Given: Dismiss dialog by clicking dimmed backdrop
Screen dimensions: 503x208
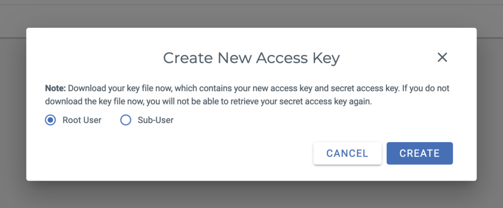Looking at the screenshot, I should [251, 196].
